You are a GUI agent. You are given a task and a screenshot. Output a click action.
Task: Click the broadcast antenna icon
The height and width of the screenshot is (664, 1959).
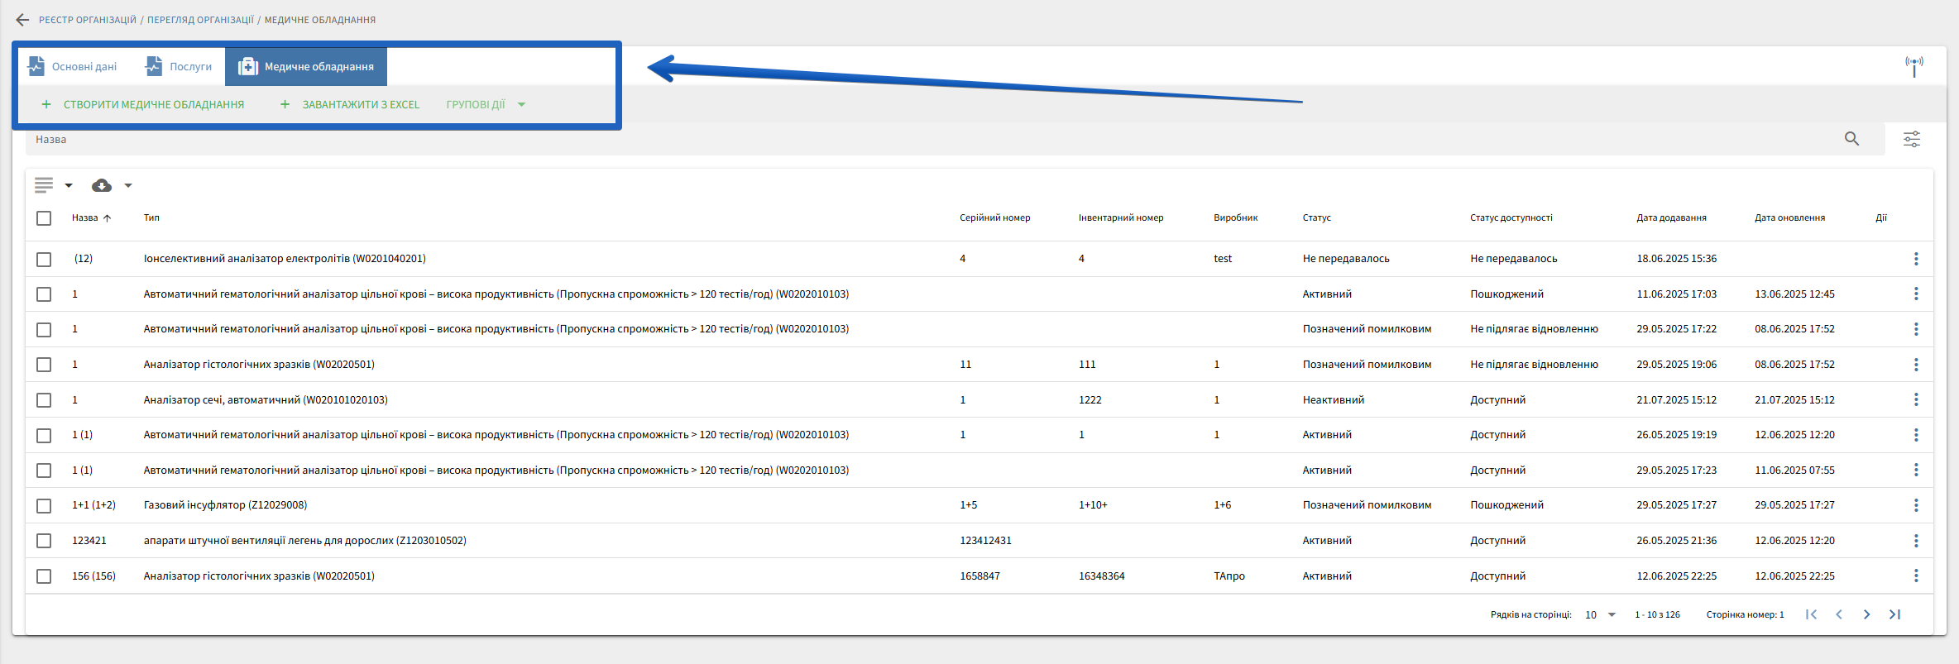[1913, 65]
